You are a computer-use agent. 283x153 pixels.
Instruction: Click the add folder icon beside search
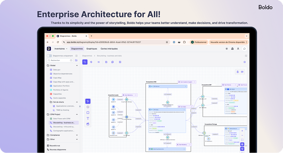click(x=76, y=60)
